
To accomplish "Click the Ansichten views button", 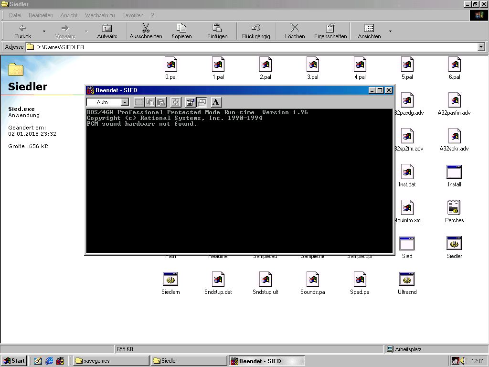I will 369,32.
